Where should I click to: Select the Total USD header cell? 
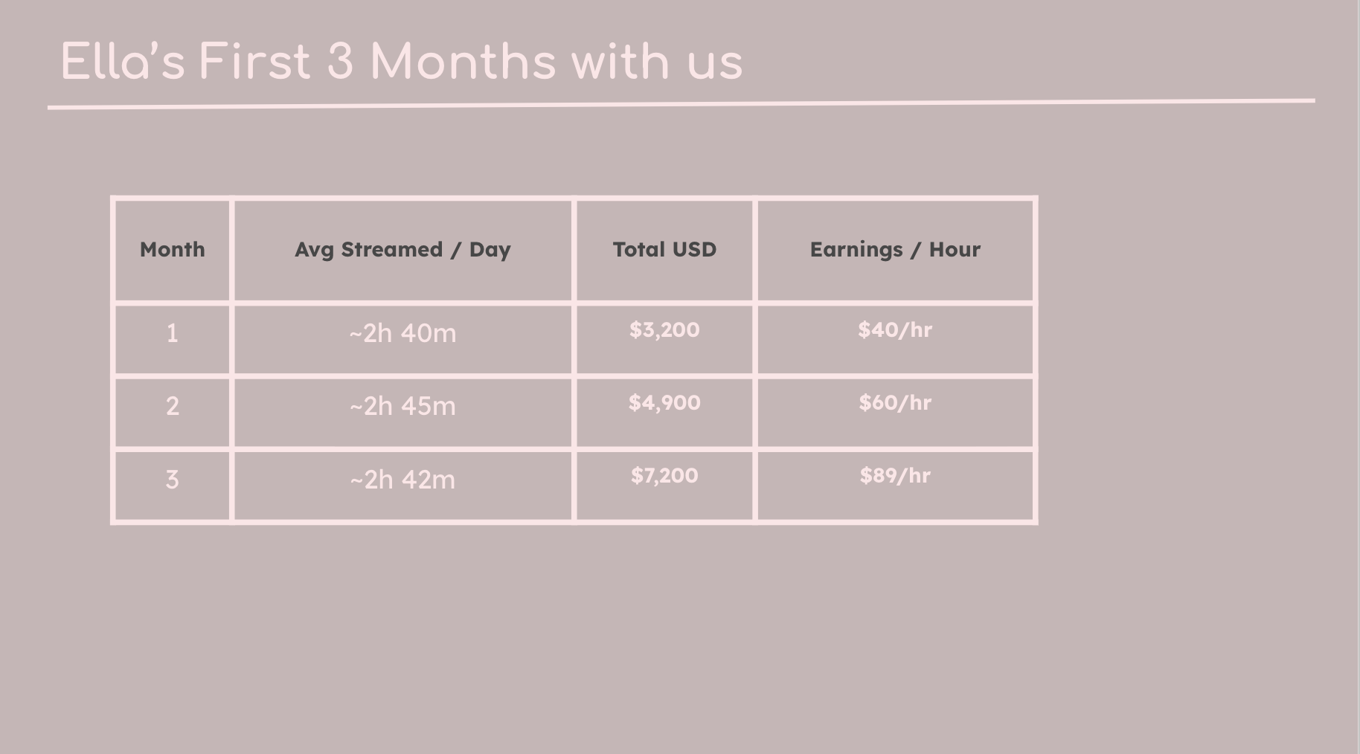pyautogui.click(x=664, y=250)
